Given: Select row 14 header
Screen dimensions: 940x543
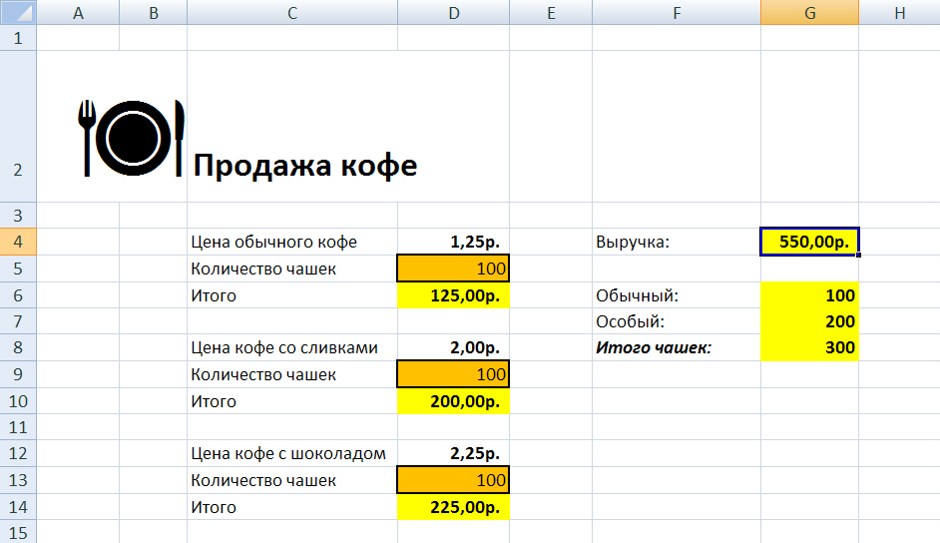Looking at the screenshot, I should (x=18, y=507).
